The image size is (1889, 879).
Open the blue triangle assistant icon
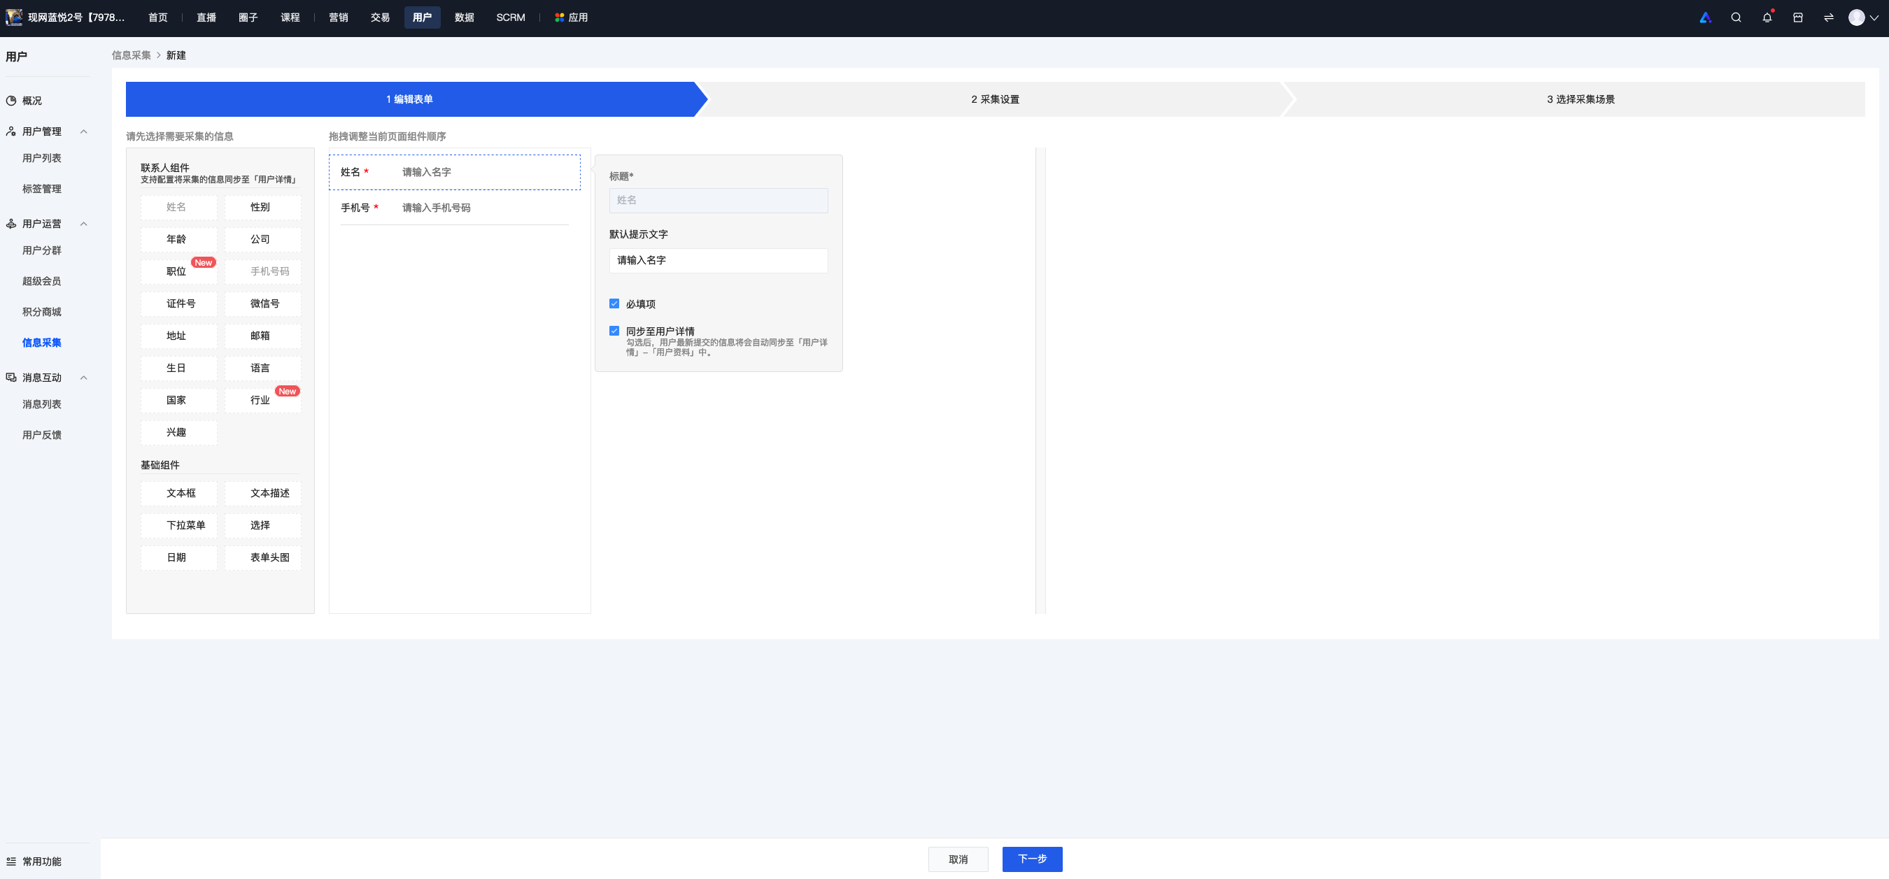[x=1705, y=17]
